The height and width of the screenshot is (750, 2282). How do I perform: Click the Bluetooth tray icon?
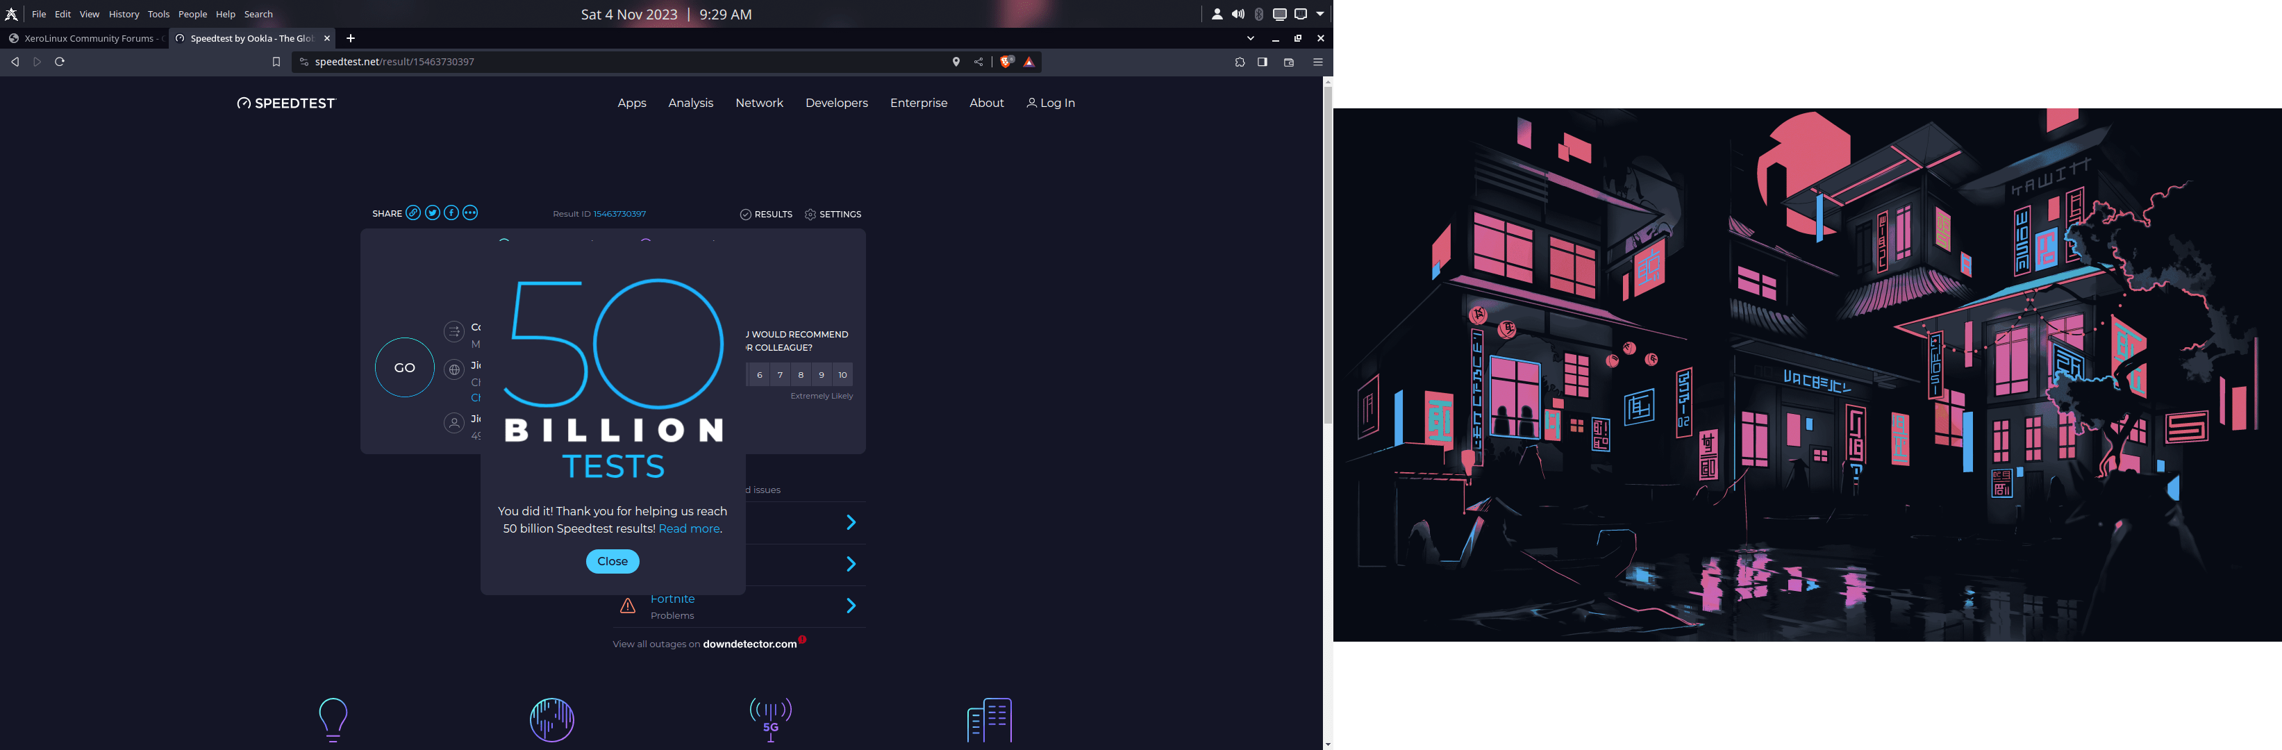pyautogui.click(x=1259, y=14)
